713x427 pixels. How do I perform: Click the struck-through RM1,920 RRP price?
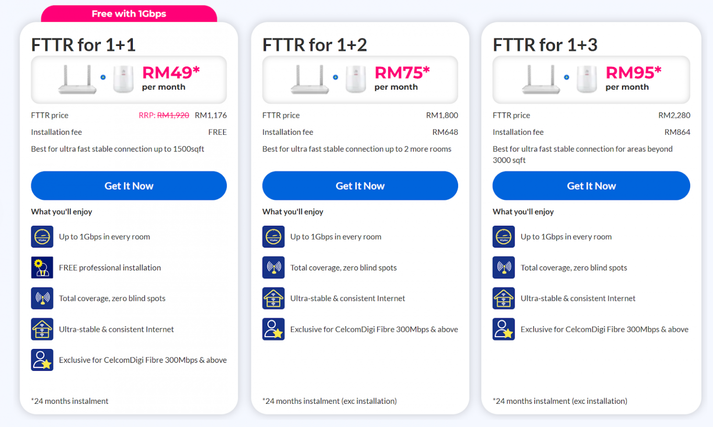pyautogui.click(x=173, y=115)
